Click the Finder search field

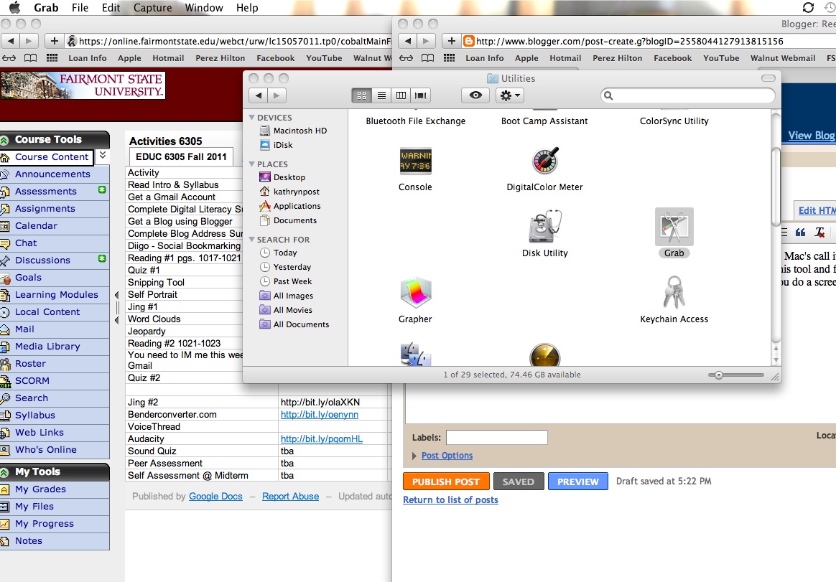688,95
